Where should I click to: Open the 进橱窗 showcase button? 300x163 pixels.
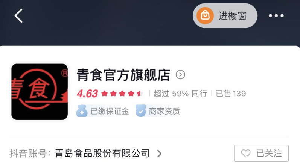point(225,16)
